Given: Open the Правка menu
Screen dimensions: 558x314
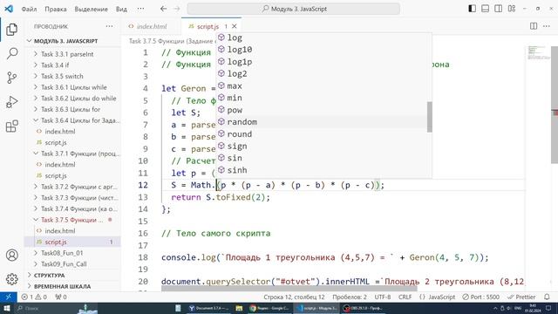Looking at the screenshot, I should (x=56, y=9).
